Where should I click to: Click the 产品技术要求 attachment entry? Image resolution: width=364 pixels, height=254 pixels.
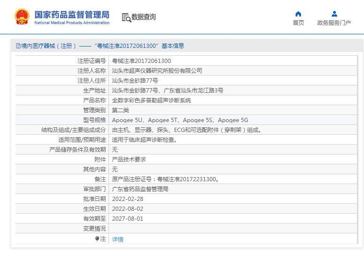129,160
